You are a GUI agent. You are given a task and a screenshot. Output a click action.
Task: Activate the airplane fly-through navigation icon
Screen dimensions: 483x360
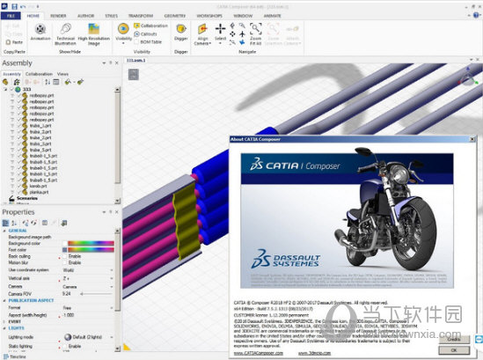click(242, 33)
